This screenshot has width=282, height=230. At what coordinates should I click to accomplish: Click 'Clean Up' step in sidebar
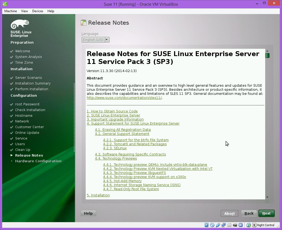pyautogui.click(x=23, y=150)
